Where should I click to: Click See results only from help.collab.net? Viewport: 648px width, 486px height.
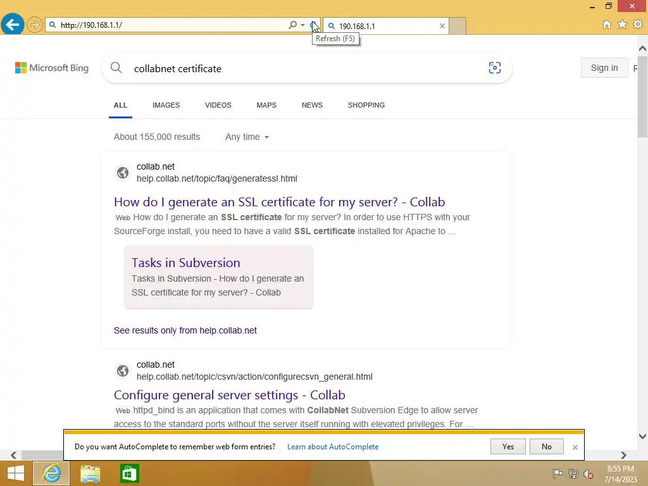[x=185, y=330]
